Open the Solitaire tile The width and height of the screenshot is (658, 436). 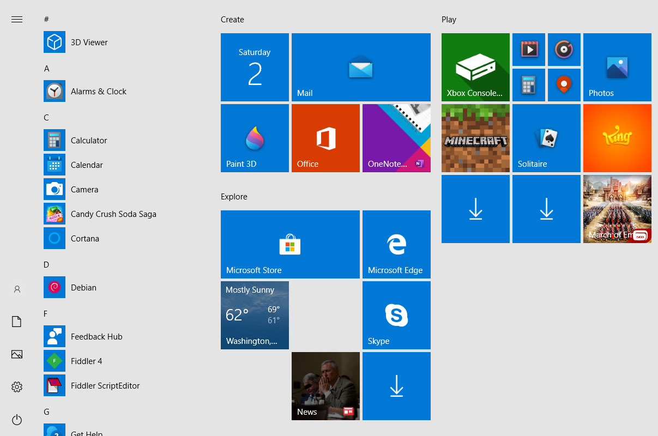point(546,138)
